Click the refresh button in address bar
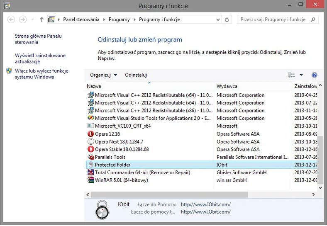 click(x=227, y=19)
